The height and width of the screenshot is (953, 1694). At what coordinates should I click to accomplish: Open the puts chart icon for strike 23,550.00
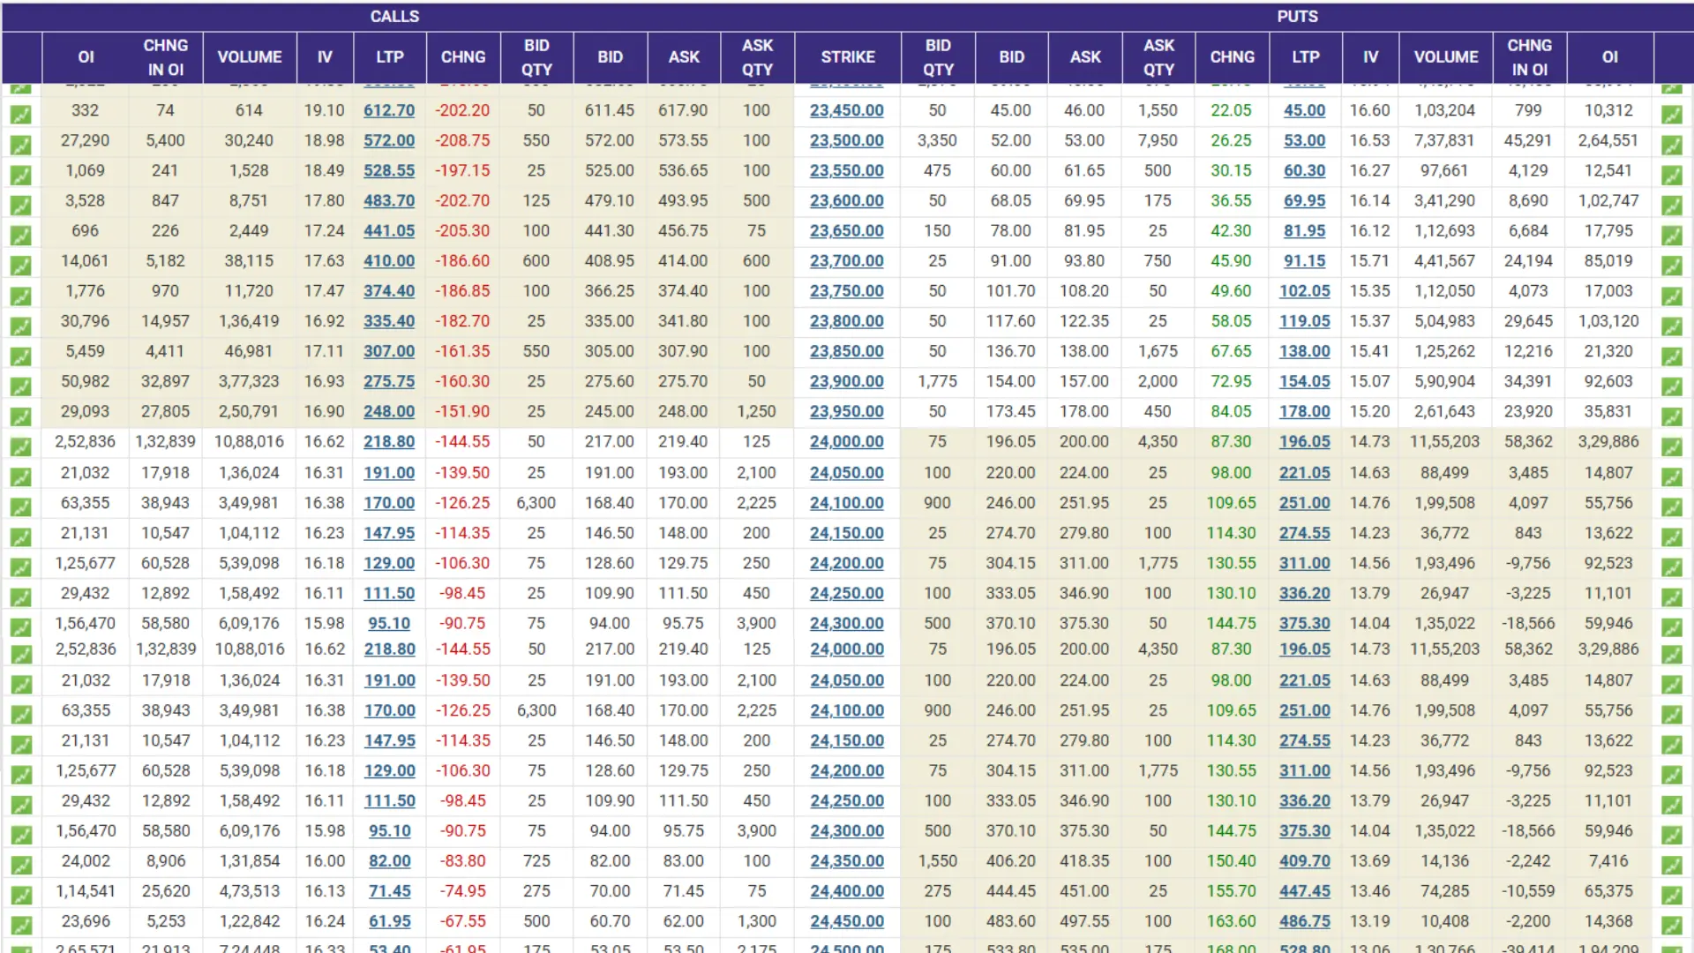click(x=1671, y=174)
